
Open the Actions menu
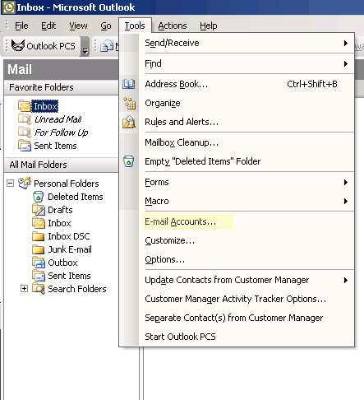(x=173, y=26)
